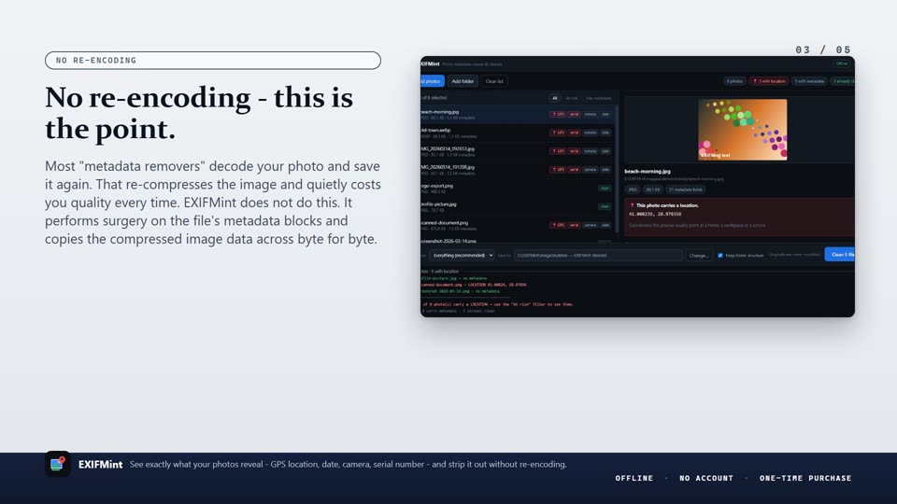This screenshot has height=504, width=897.
Task: Select old-town.webp in the file list
Action: click(x=517, y=133)
